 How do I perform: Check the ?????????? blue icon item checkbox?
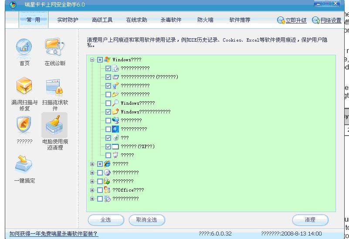(x=108, y=129)
